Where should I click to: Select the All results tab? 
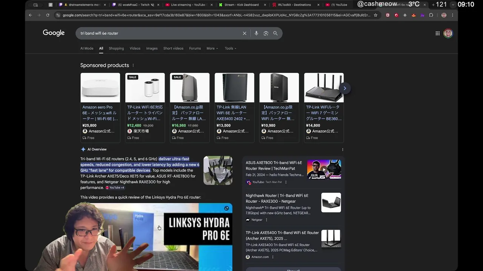point(101,48)
